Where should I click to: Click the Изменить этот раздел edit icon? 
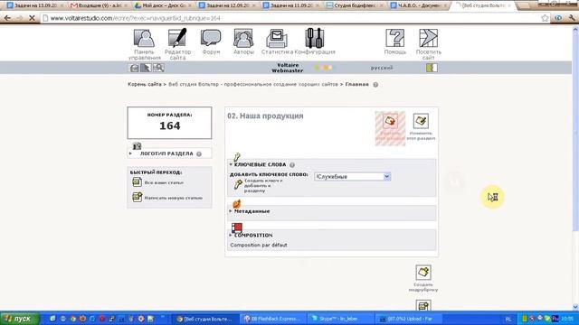421,121
